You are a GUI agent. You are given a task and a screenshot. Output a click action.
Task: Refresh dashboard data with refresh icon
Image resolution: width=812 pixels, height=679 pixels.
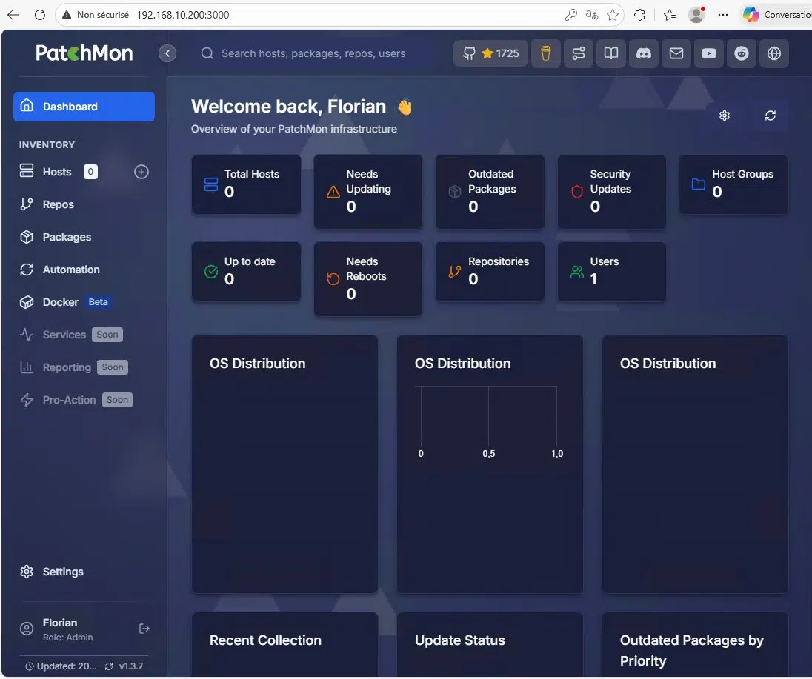[x=771, y=116]
